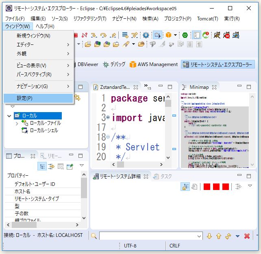
Task: Click the yellow circular-arrows search icon
Action: click(228, 236)
